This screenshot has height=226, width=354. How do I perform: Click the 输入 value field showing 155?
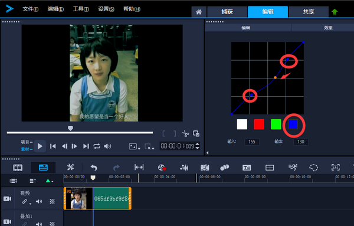[252, 142]
